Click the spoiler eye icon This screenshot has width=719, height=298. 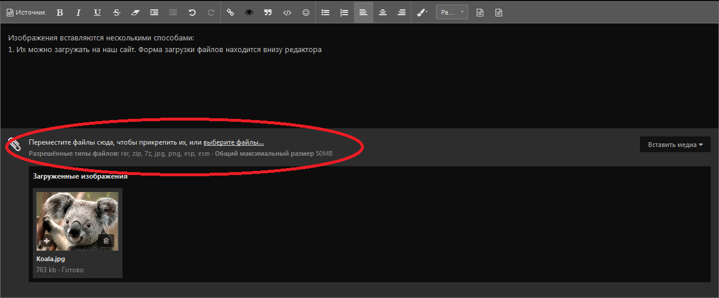pyautogui.click(x=249, y=12)
